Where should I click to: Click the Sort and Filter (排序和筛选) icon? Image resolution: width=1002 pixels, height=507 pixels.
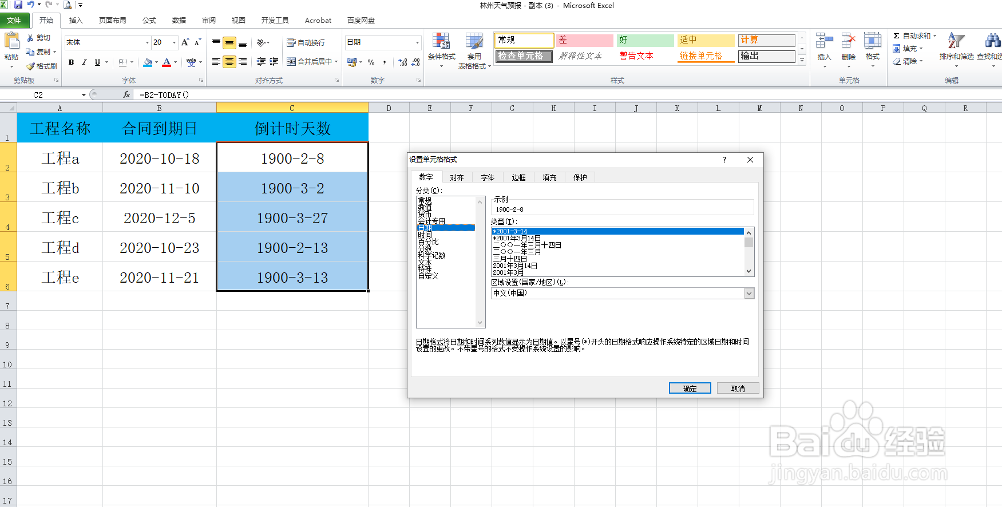click(x=956, y=41)
